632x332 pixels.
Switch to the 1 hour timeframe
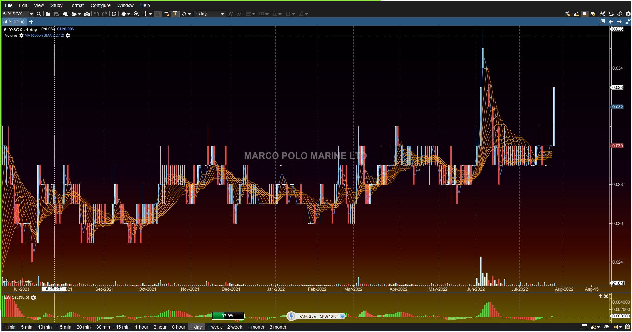(142, 327)
